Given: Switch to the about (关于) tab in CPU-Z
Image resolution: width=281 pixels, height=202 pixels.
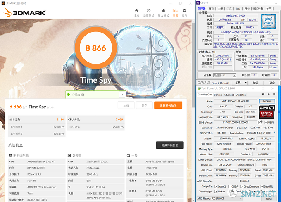Looking at the screenshot, I should [x=269, y=9].
